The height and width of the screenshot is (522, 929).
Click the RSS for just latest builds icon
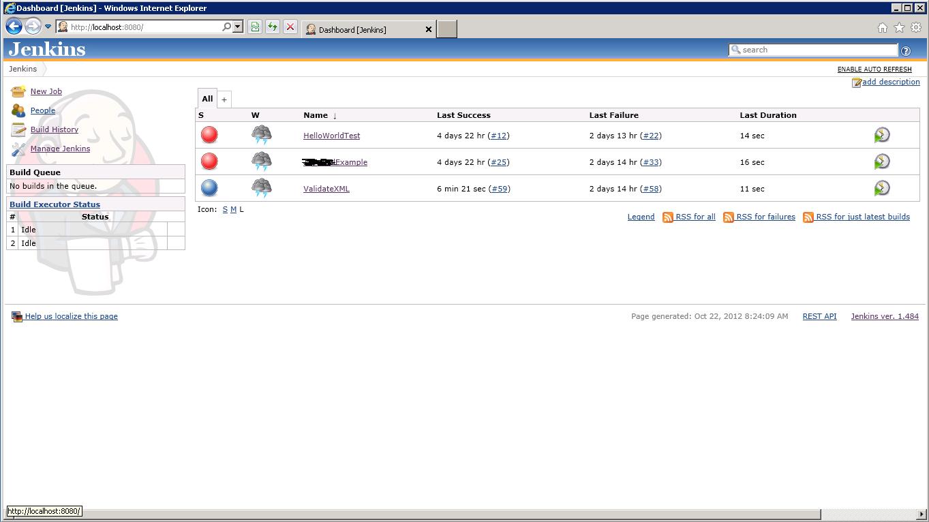[x=808, y=217]
